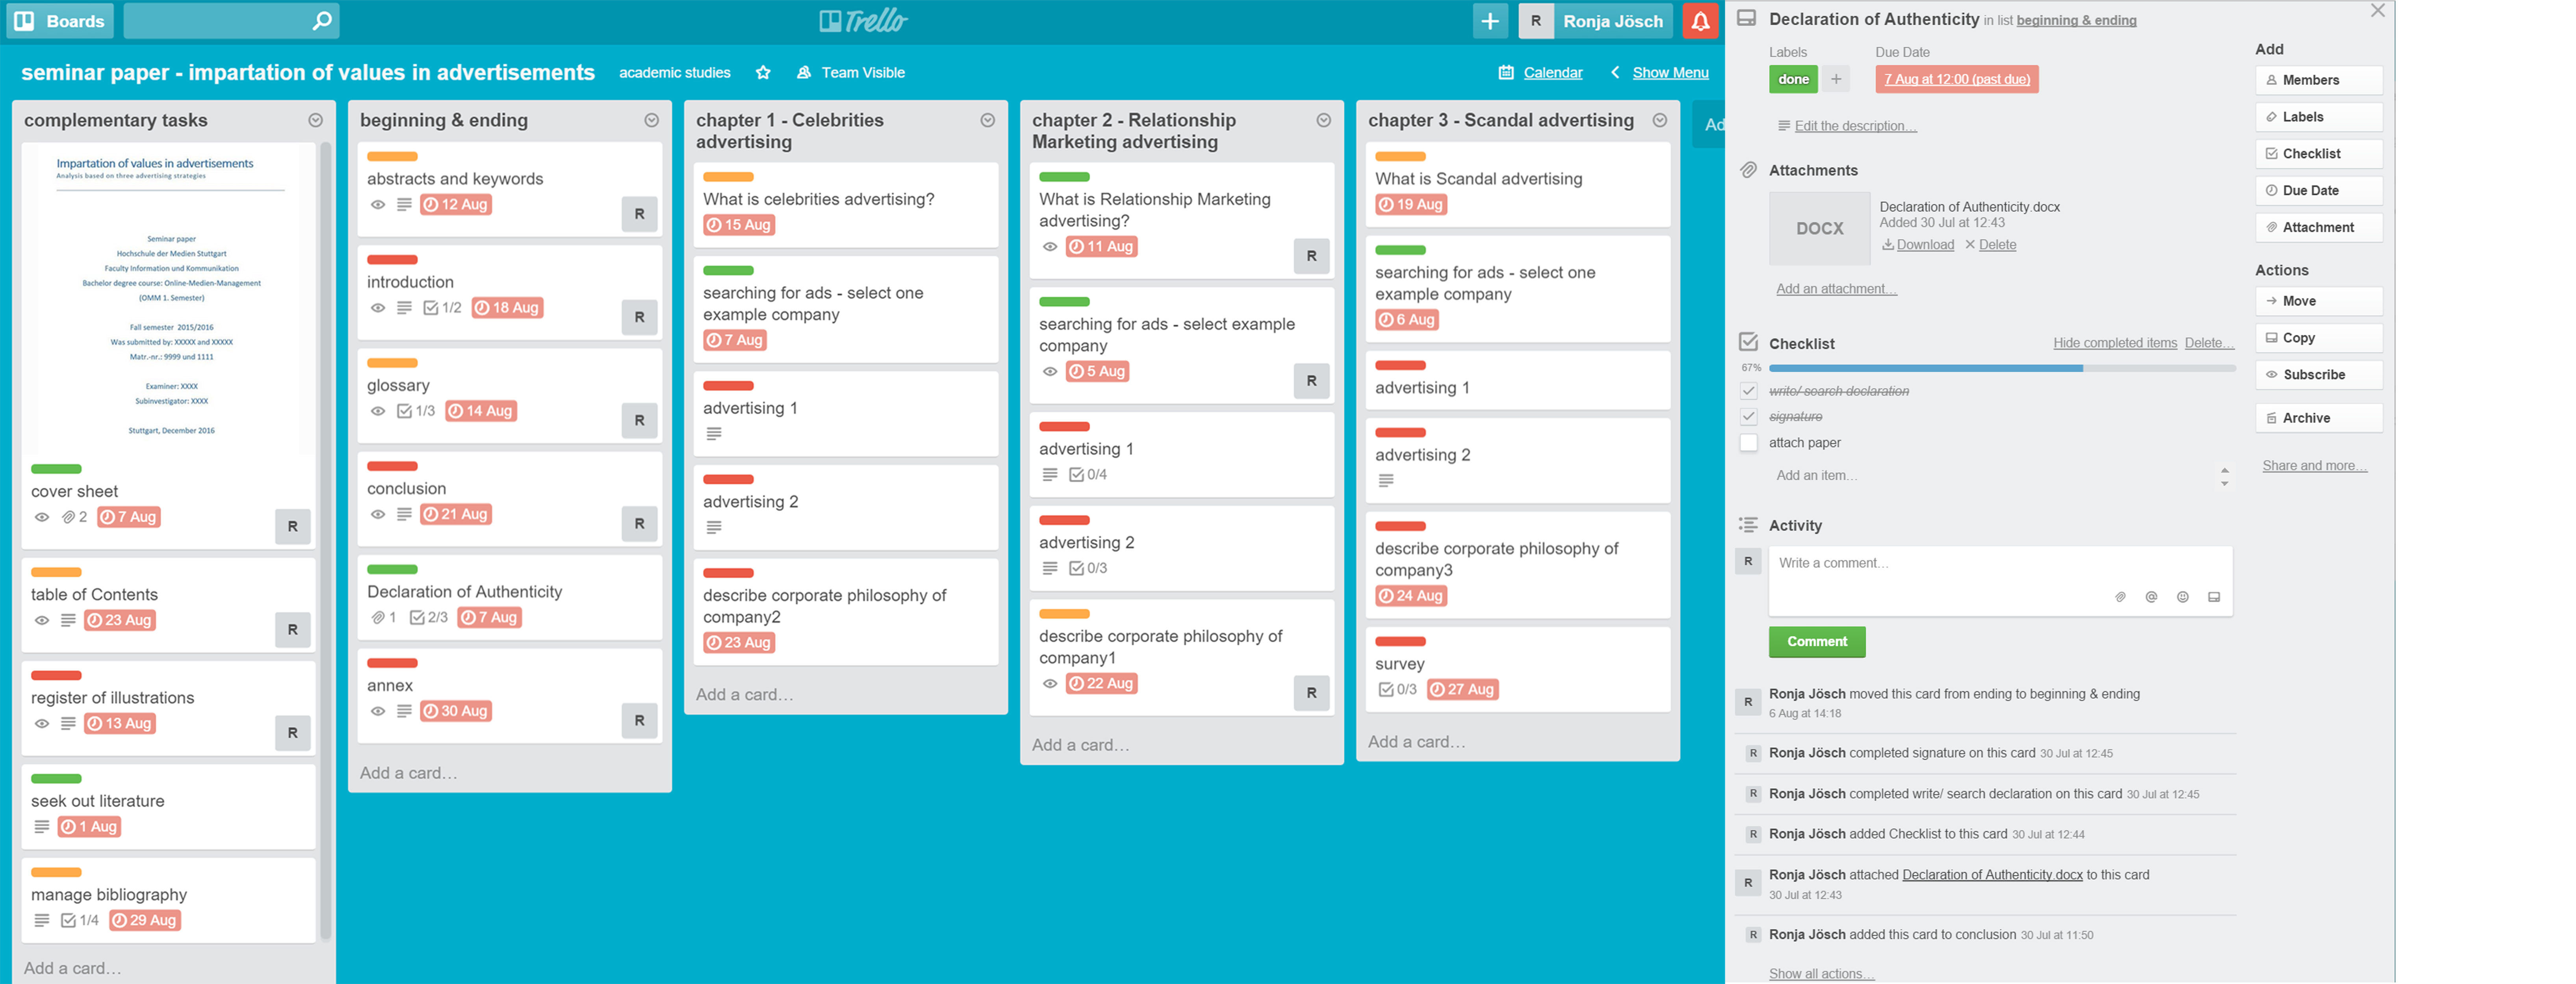This screenshot has width=2576, height=984.
Task: Open chapter 1 Celebrities advertising list menu
Action: point(988,120)
